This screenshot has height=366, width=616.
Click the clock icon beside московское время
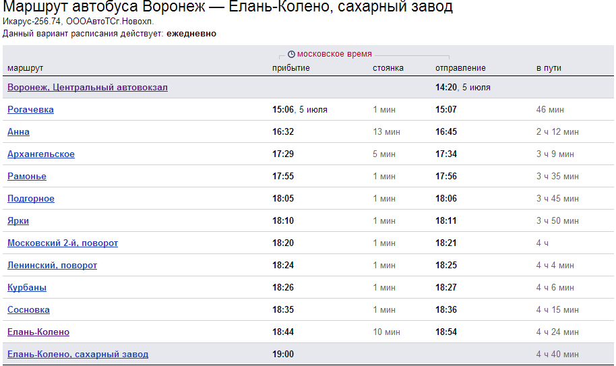(291, 54)
